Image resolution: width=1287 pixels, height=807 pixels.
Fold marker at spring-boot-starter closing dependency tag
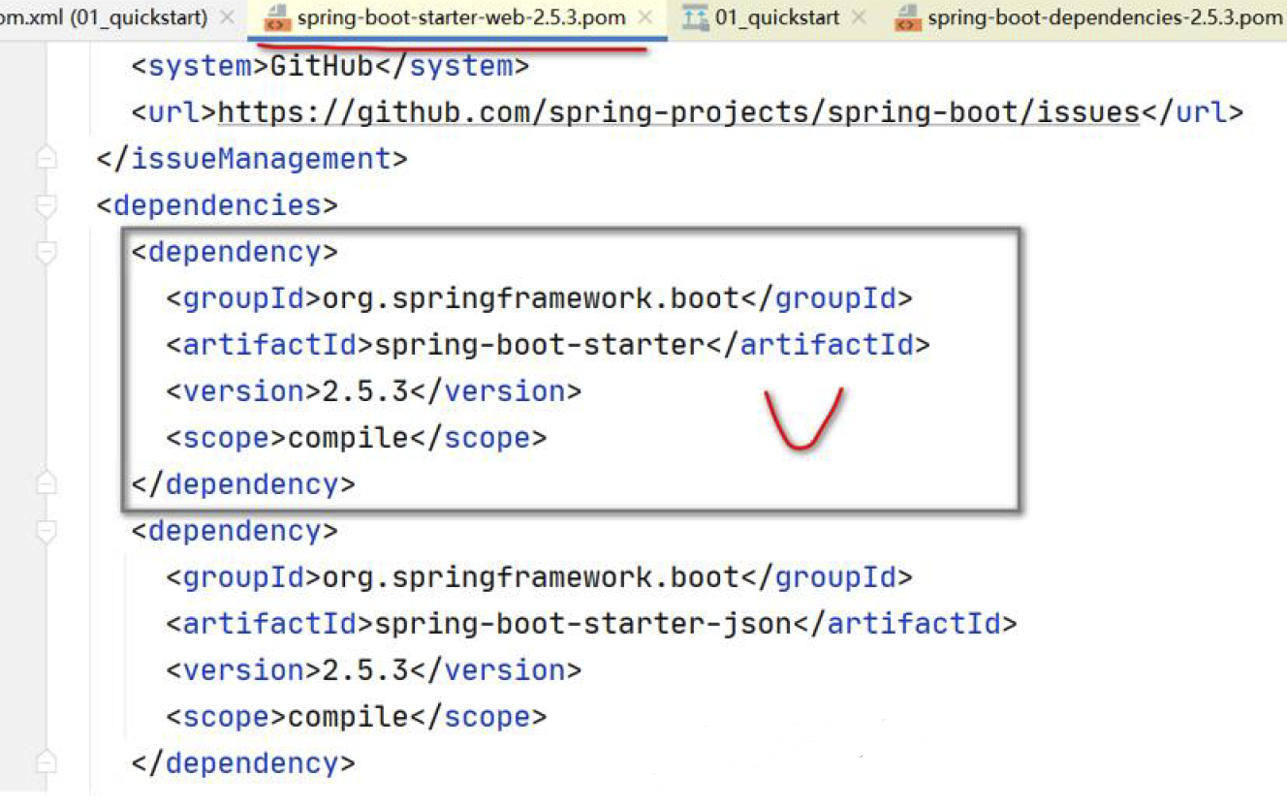(x=46, y=484)
